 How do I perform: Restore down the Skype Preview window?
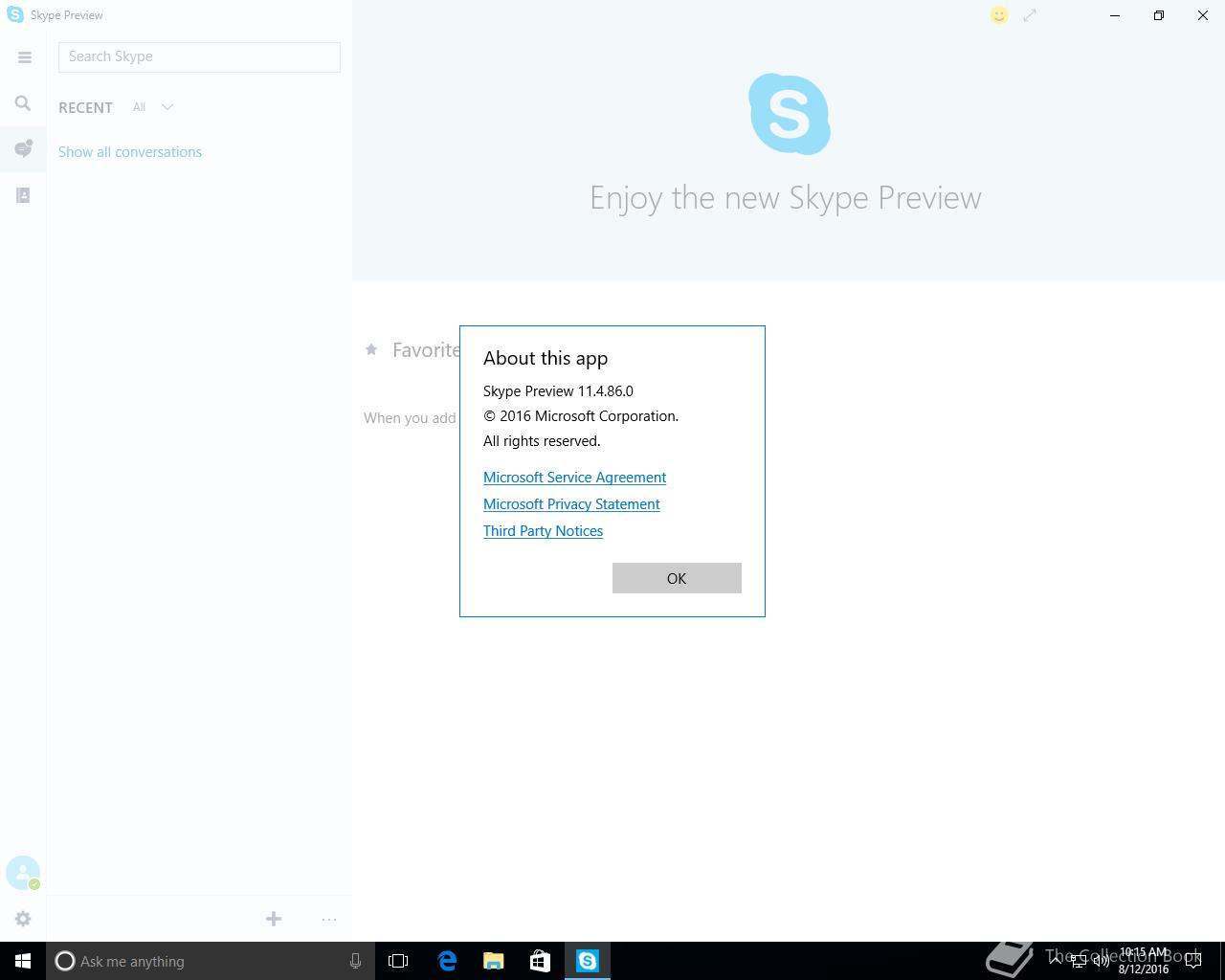1159,15
